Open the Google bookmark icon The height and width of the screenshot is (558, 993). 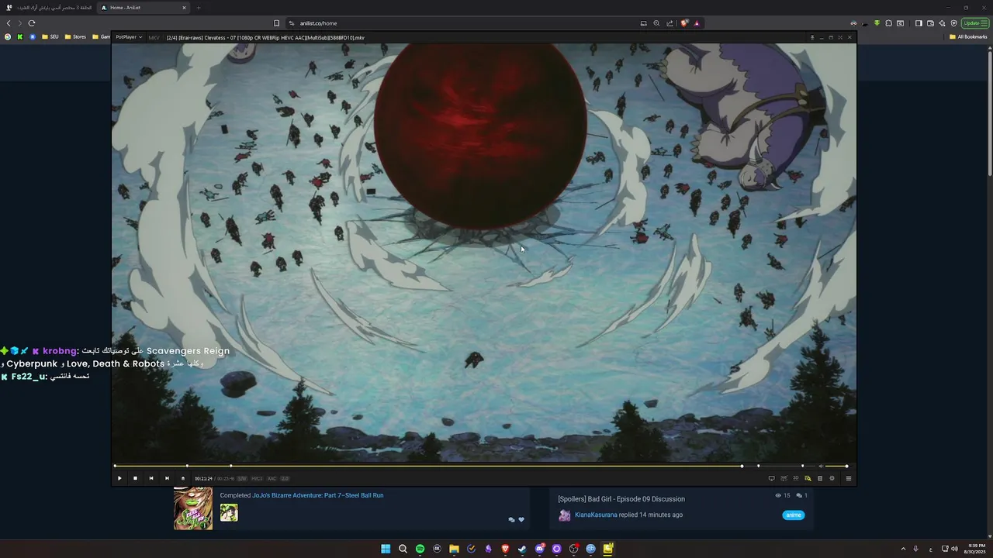(8, 36)
